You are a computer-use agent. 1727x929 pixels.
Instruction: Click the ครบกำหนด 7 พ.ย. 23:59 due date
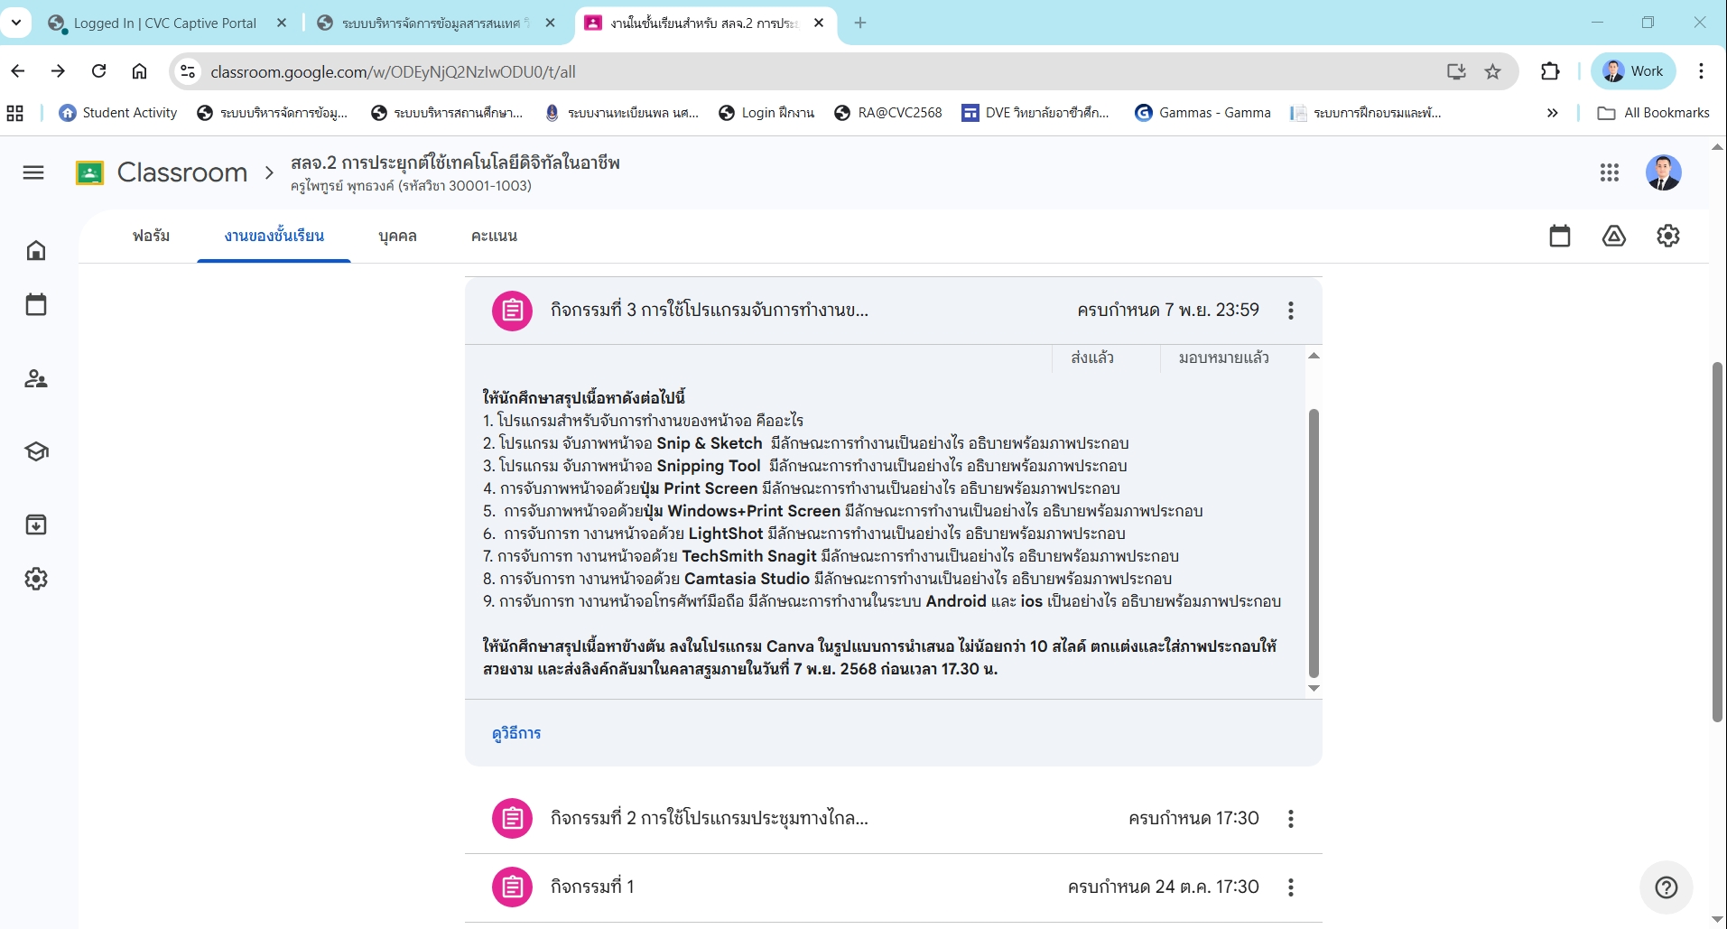[1167, 311]
